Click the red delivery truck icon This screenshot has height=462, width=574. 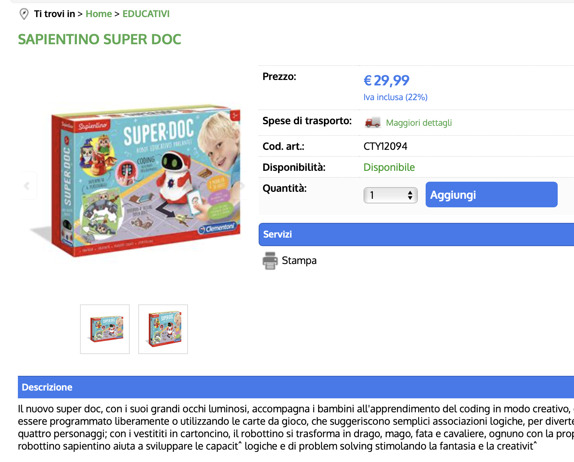click(372, 123)
